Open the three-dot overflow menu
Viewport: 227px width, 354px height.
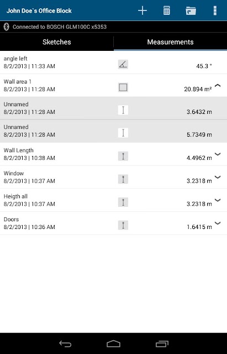(215, 11)
